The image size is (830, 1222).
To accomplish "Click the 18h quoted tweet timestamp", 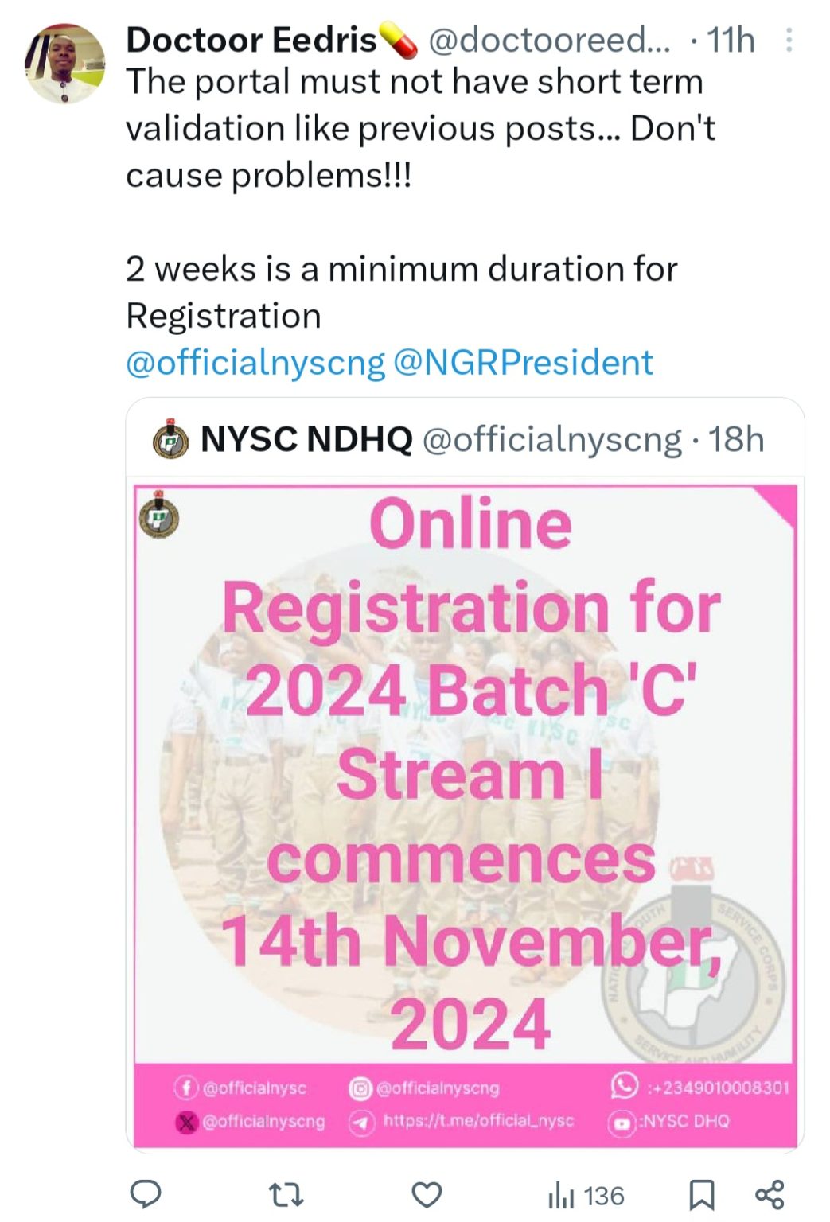I will (736, 439).
